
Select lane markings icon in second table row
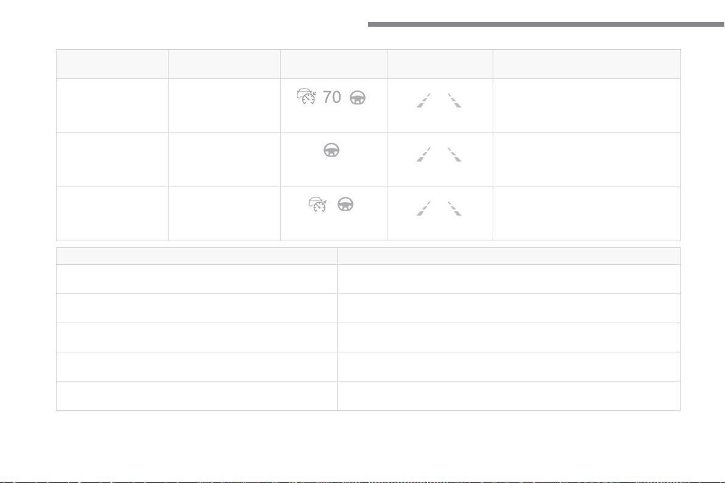[439, 154]
